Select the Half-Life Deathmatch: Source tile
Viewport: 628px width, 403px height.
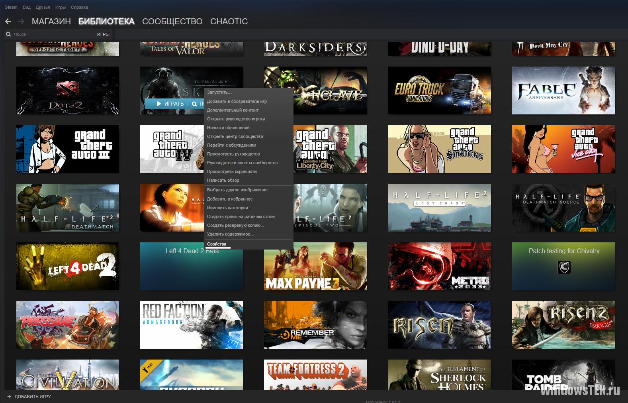(x=563, y=208)
